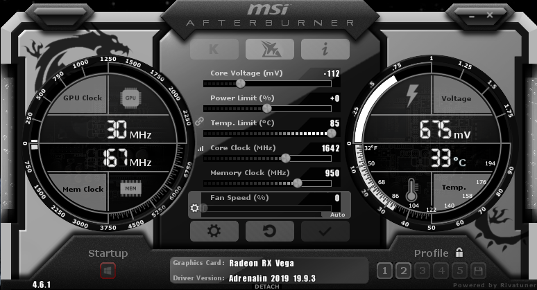Click the Adrenalin 2019 19.9.3 driver version
537x290 pixels.
[272, 278]
